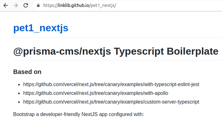222x122 pixels.
Task: Click the @prisma-cms/nextjs Typescript Boilerplate heading
Action: (x=116, y=51)
